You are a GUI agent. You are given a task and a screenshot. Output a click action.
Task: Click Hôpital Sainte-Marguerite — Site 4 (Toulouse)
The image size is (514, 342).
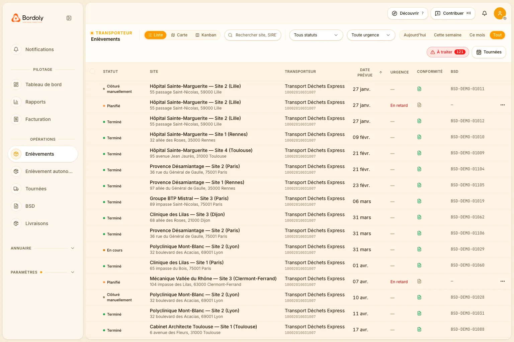click(x=201, y=150)
